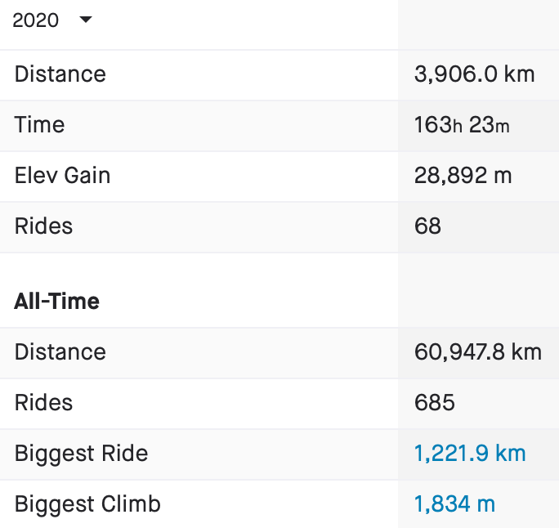
Task: Open the 1,834 m Biggest Climb link
Action: [454, 504]
